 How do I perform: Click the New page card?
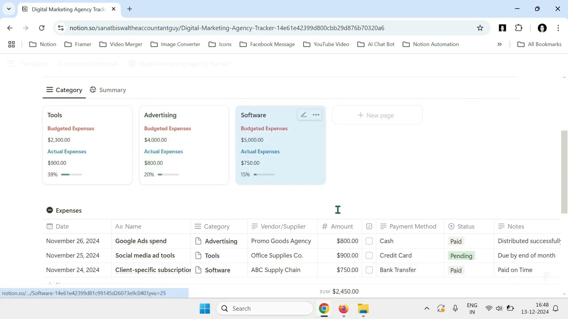click(x=377, y=115)
